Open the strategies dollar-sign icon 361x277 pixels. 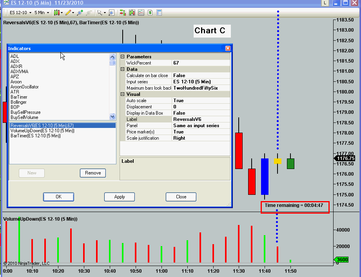coord(150,13)
